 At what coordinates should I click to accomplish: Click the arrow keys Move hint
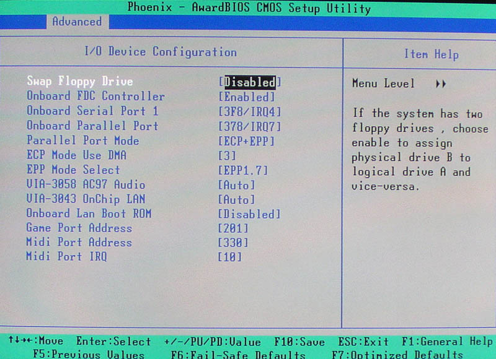[x=36, y=340]
